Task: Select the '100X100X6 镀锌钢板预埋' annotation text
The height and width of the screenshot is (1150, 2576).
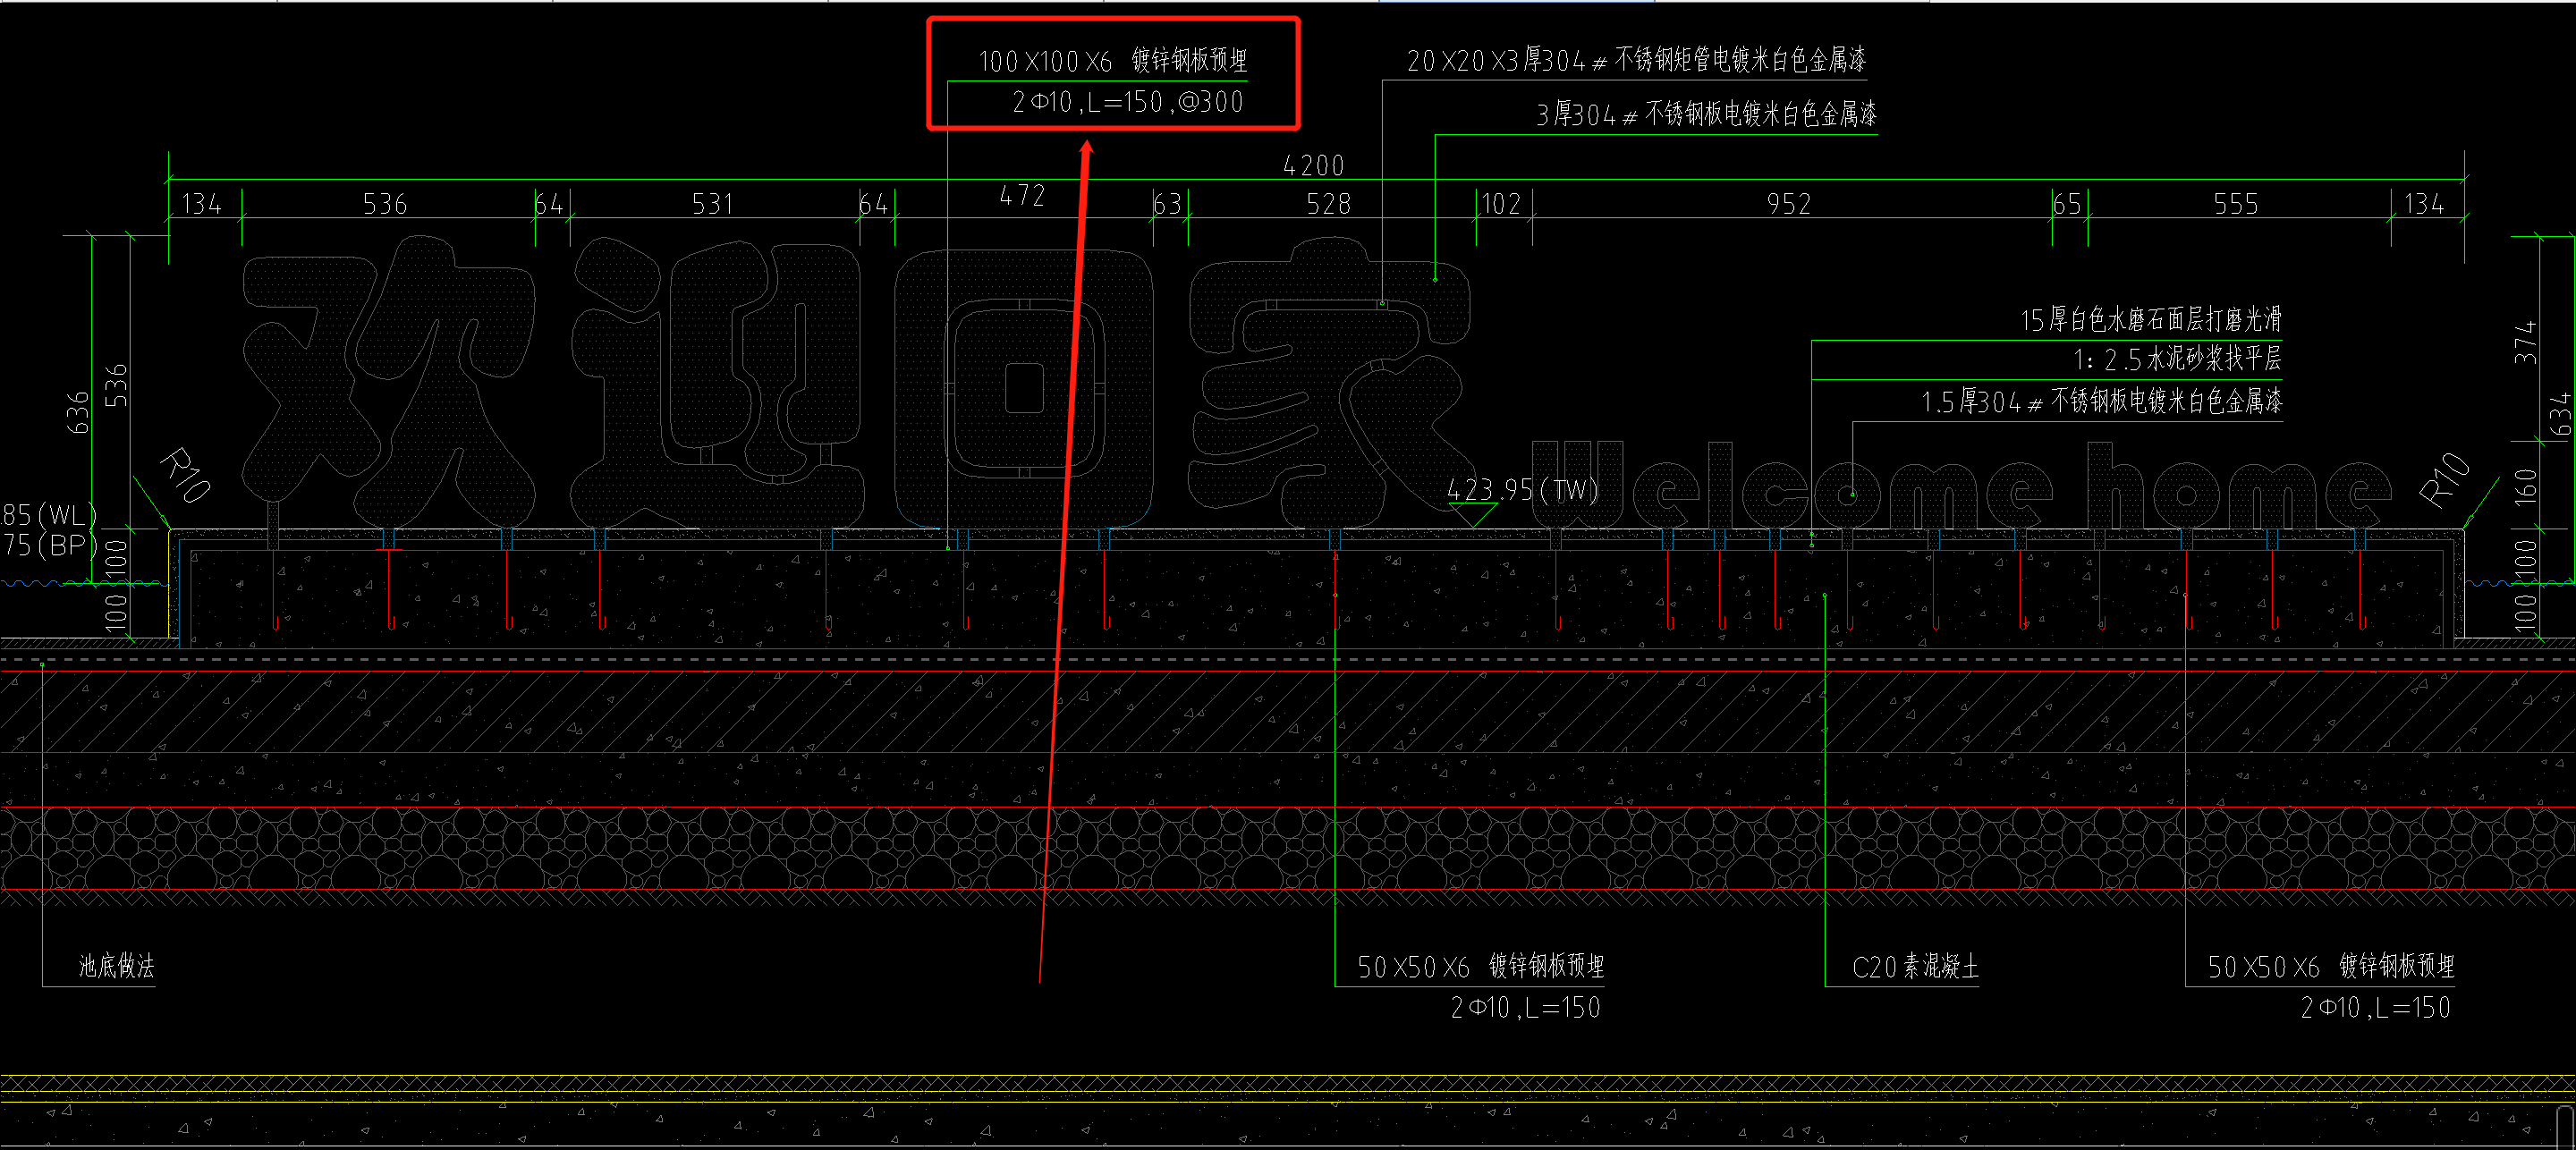Action: (1113, 61)
